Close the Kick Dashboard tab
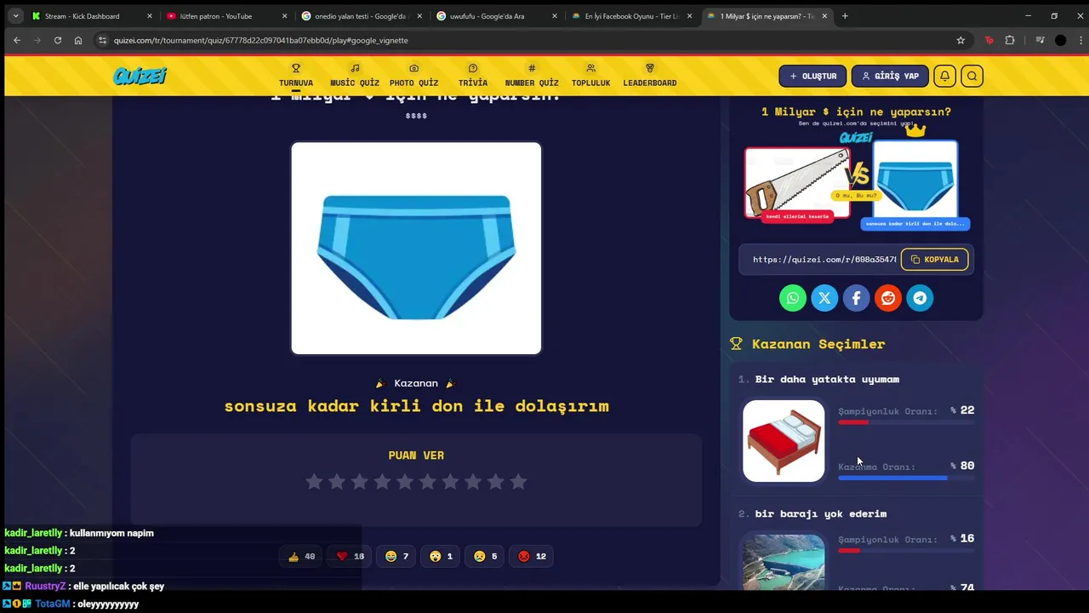 pyautogui.click(x=150, y=16)
